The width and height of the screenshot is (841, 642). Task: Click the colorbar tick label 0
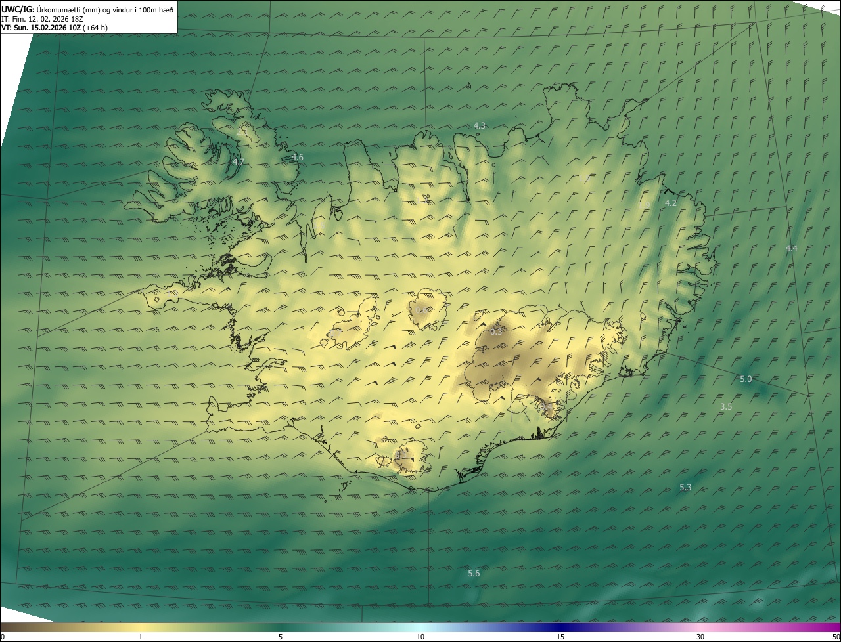[3, 637]
